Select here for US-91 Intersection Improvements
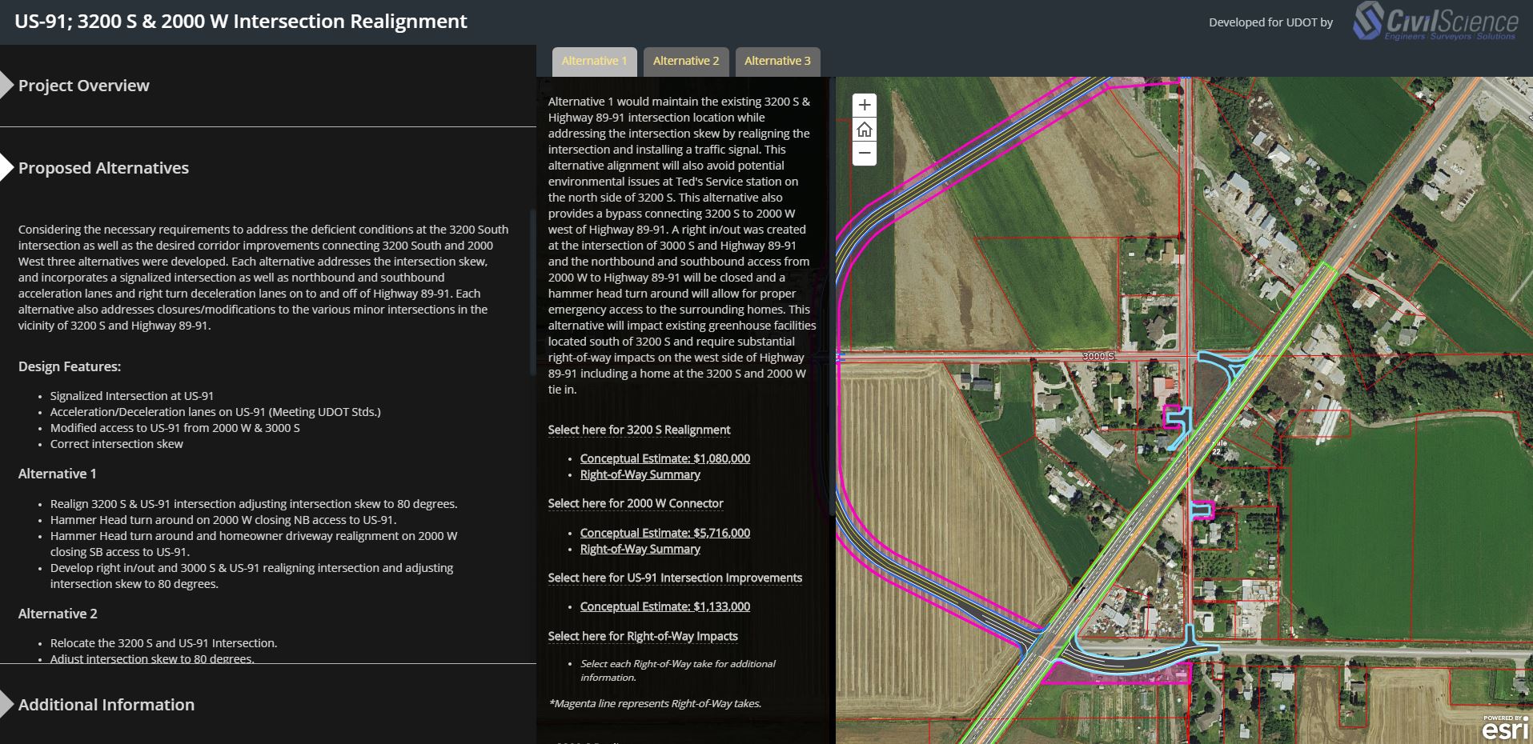 [675, 578]
